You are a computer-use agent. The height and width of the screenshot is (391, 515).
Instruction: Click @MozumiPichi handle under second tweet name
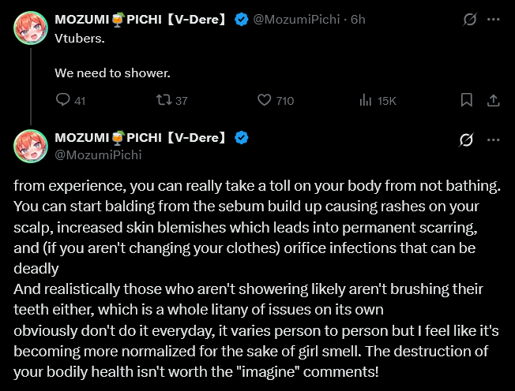(98, 155)
